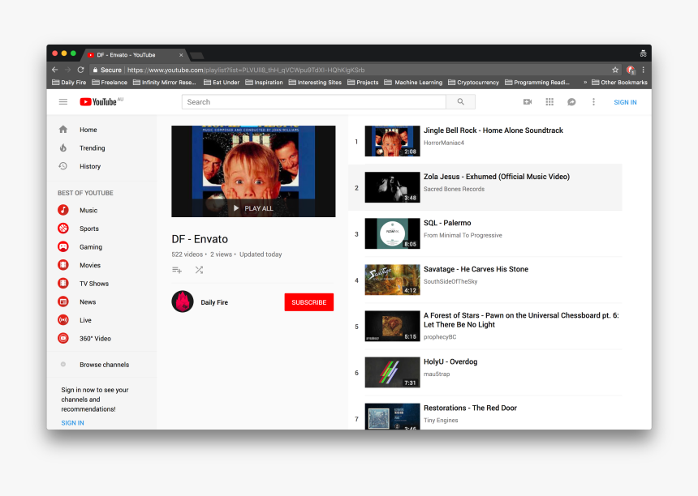Image resolution: width=698 pixels, height=496 pixels.
Task: Open the Eat Under bookmarks folder
Action: point(222,82)
